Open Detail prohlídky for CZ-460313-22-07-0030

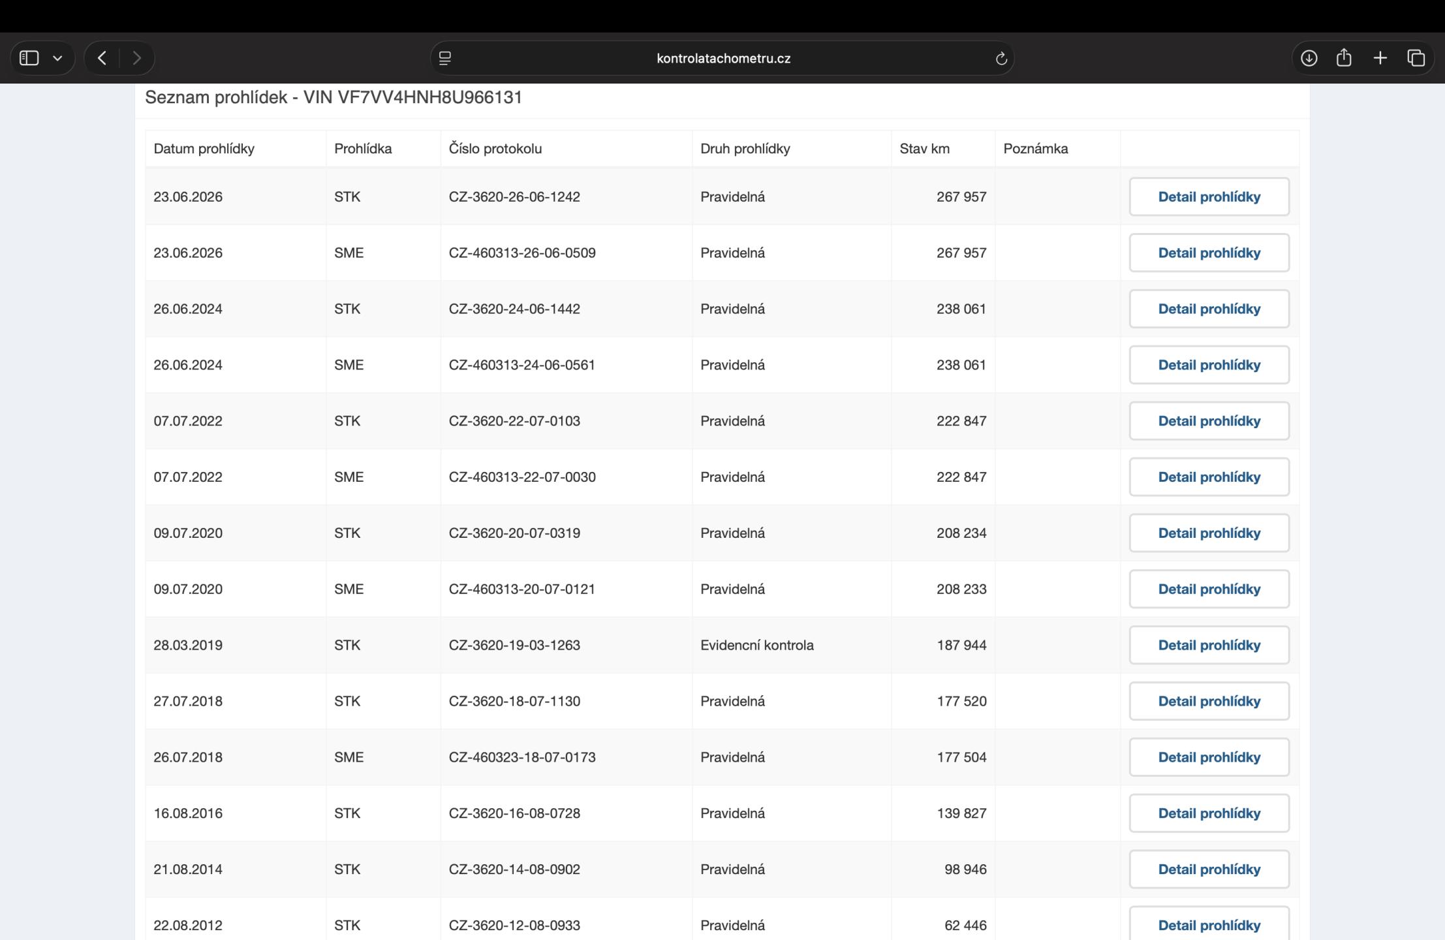(x=1209, y=477)
